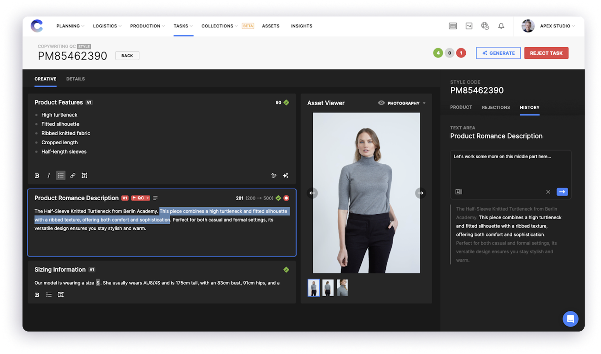601x354 pixels.
Task: Click the template icon in comment box
Action: tap(459, 192)
